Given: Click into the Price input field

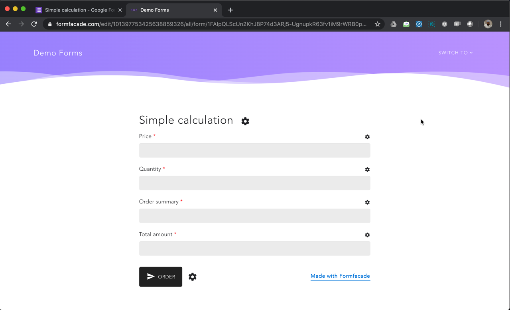Looking at the screenshot, I should pyautogui.click(x=254, y=150).
